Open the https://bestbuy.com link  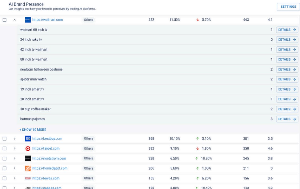(x=47, y=138)
